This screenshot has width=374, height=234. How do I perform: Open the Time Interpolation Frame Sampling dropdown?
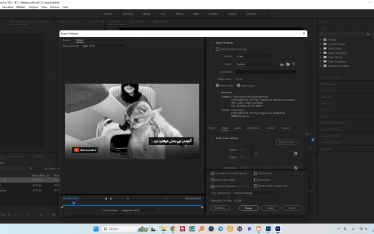[254, 192]
